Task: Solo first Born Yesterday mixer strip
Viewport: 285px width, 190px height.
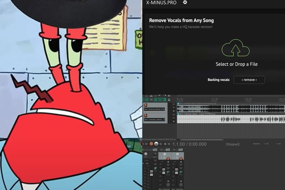Action: (x=168, y=168)
